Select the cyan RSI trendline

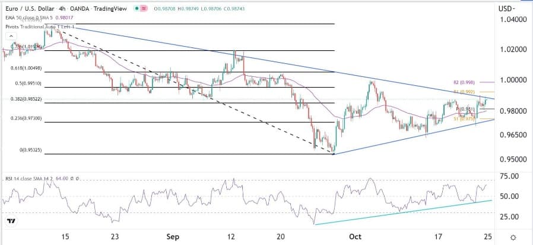click(x=403, y=212)
